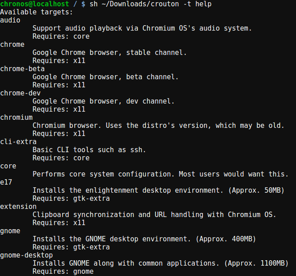Click the 'core' target name
The width and height of the screenshot is (296, 276).
click(x=8, y=166)
